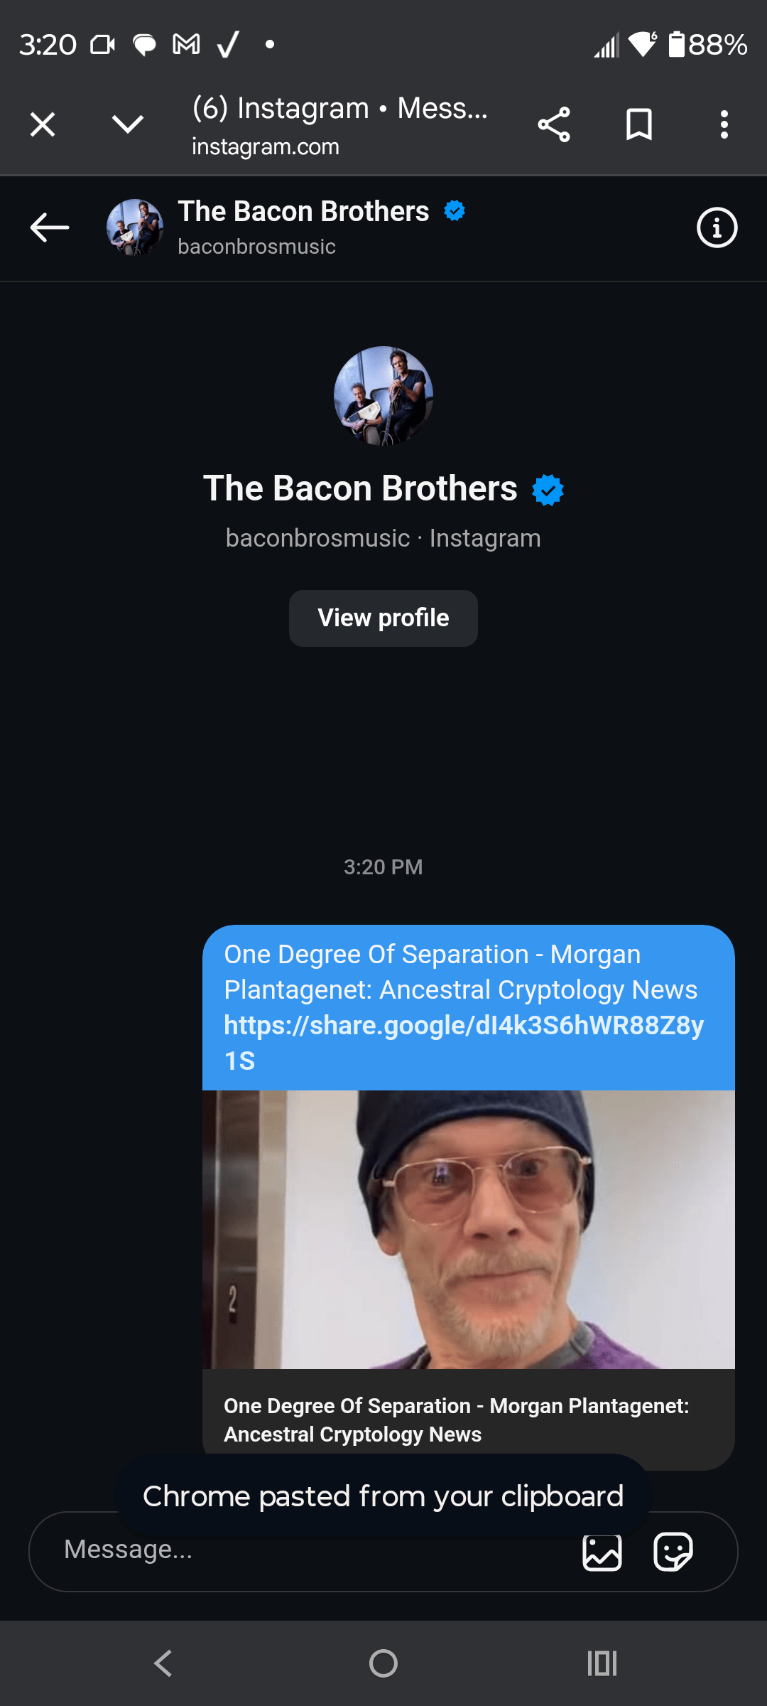Bookmark this page
767x1706 pixels.
click(x=638, y=125)
